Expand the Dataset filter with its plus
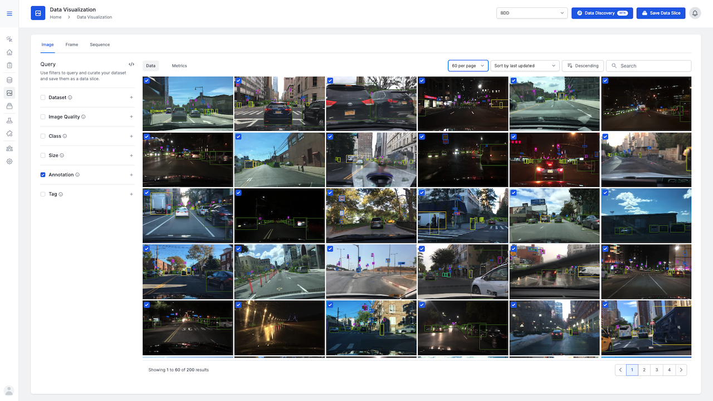 [x=131, y=97]
